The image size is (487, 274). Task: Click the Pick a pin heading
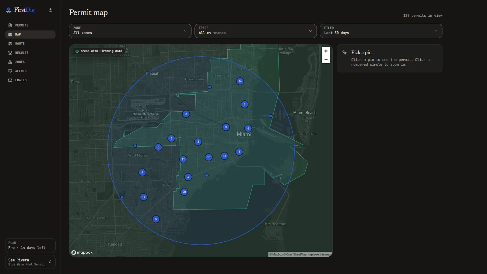[x=361, y=52]
